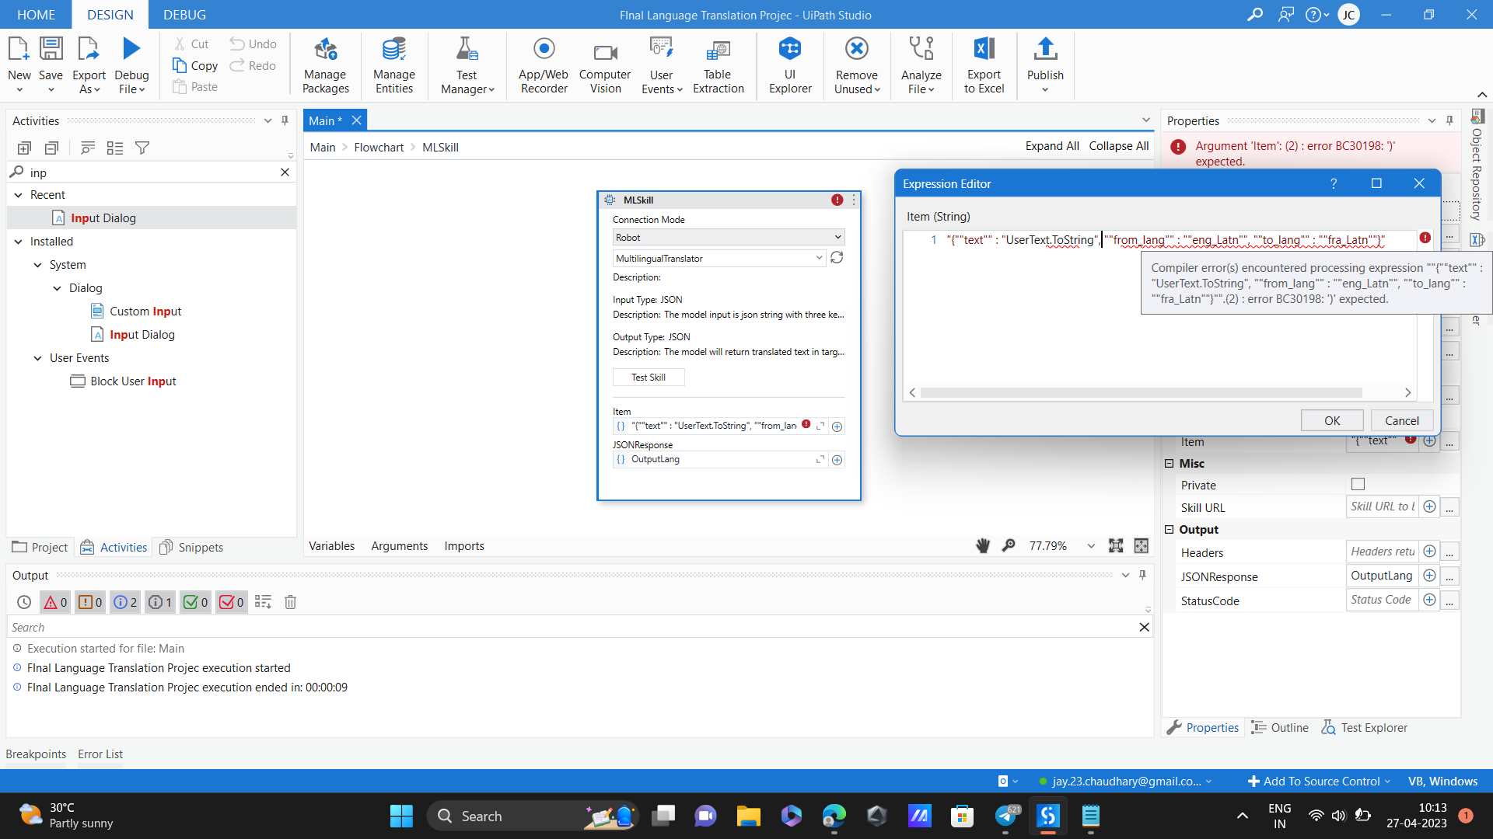Click the Test Skill button

pyautogui.click(x=649, y=378)
